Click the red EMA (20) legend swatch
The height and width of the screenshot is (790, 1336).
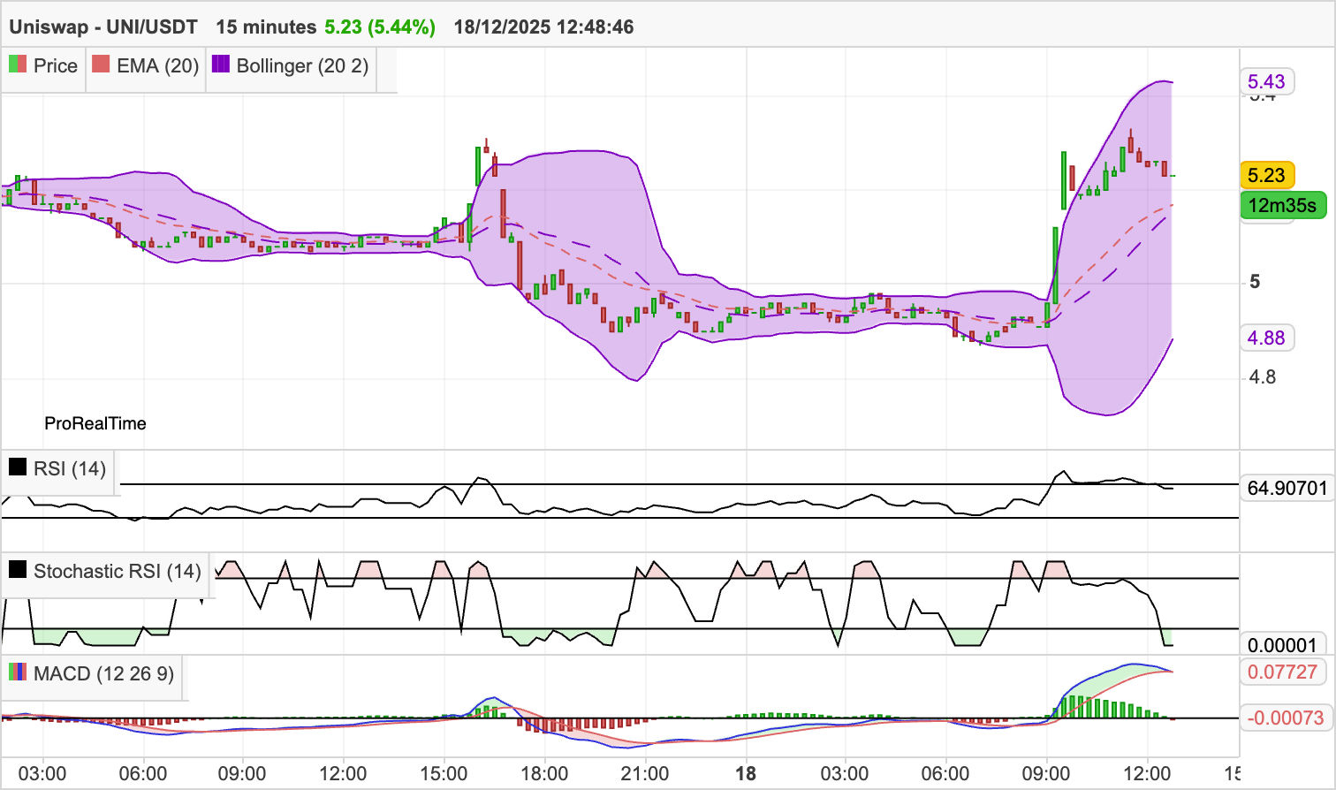pyautogui.click(x=101, y=65)
